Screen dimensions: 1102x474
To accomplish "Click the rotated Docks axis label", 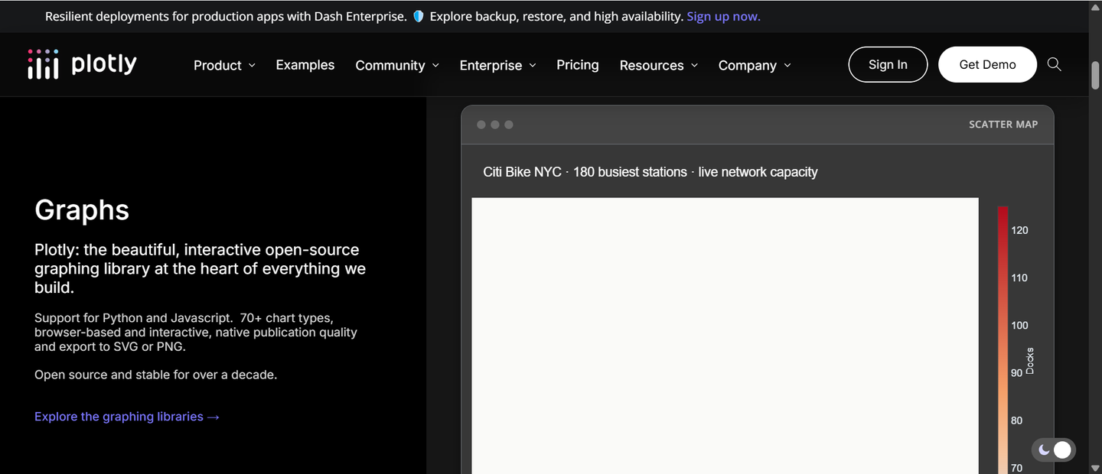I will (1030, 361).
